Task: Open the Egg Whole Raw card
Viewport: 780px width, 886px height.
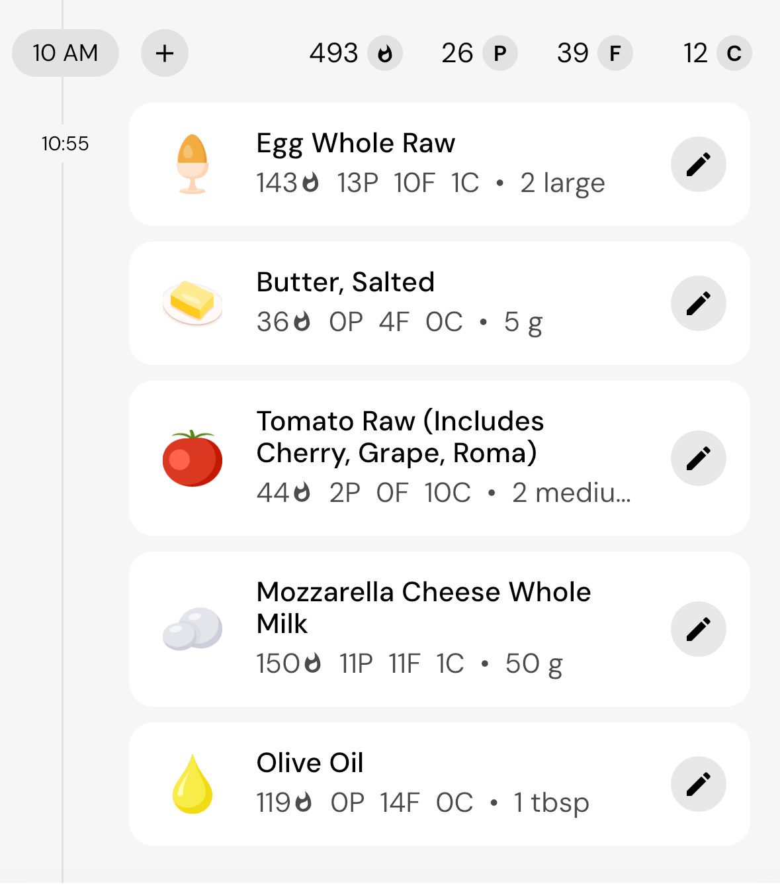Action: tap(439, 164)
